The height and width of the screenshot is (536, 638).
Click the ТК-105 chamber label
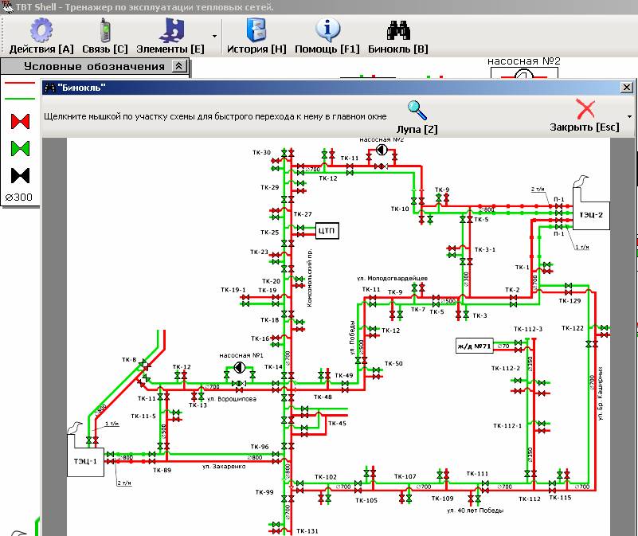[x=366, y=500]
